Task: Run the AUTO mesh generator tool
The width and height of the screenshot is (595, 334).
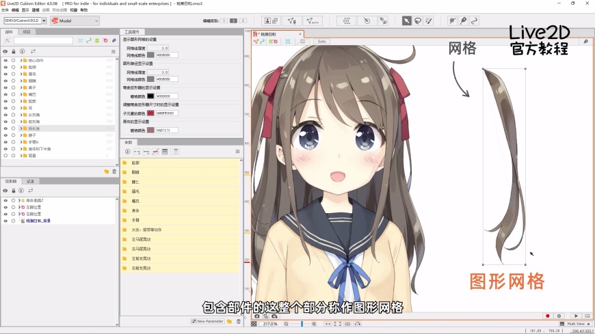Action: point(313,21)
